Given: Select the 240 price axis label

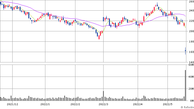Looking at the screenshot, I should tap(191, 11).
